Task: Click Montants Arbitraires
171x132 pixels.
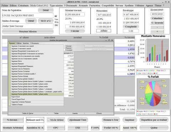Action: pyautogui.click(x=13, y=128)
